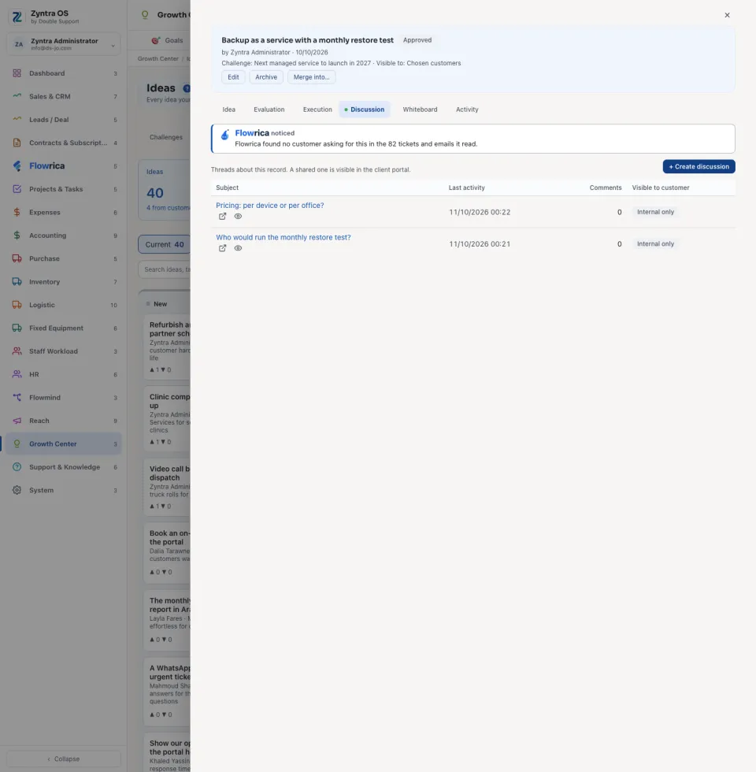756x772 pixels.
Task: Click the Visible to customer column header
Action: click(661, 187)
